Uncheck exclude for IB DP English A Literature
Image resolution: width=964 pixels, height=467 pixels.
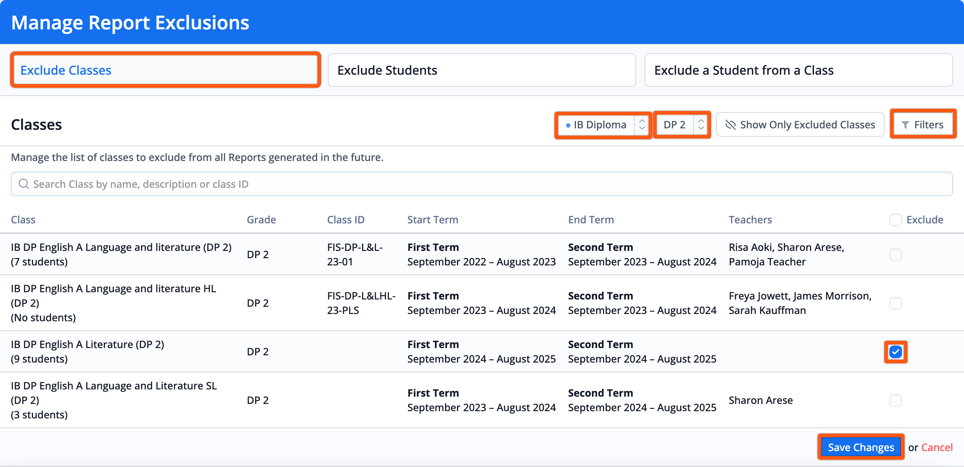click(895, 352)
